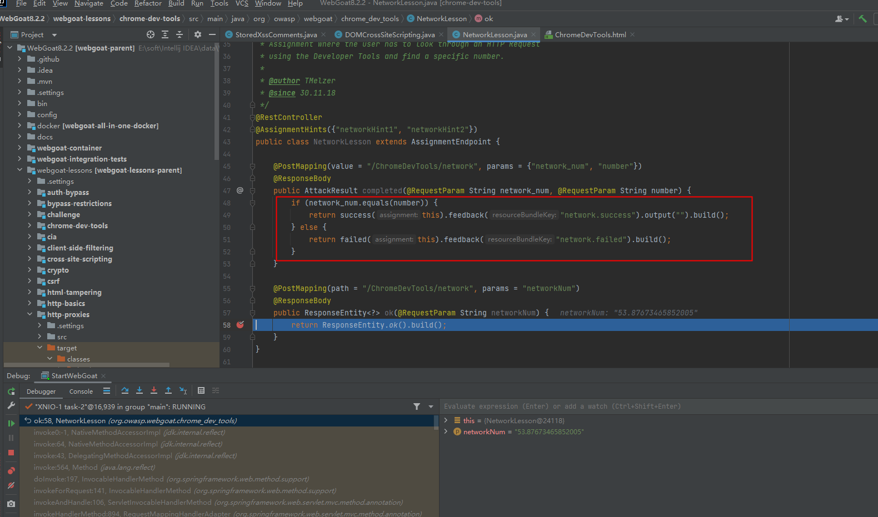The width and height of the screenshot is (878, 517).
Task: Collapse the target folder
Action: pyautogui.click(x=39, y=348)
